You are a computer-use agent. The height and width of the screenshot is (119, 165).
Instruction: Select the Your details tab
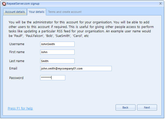tap(36, 12)
